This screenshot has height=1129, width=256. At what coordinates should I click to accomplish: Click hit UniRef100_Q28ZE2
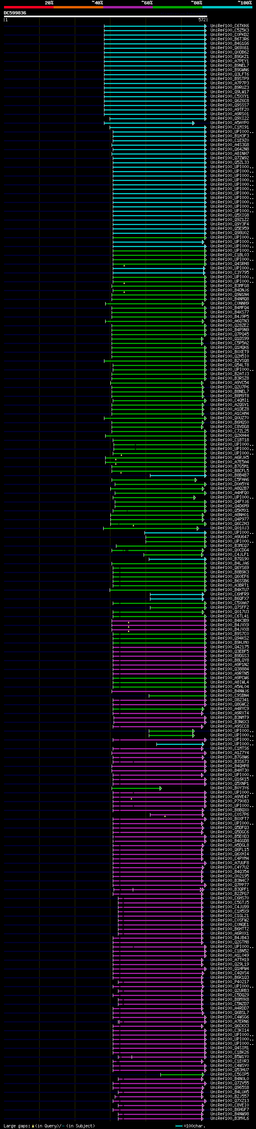(x=230, y=326)
